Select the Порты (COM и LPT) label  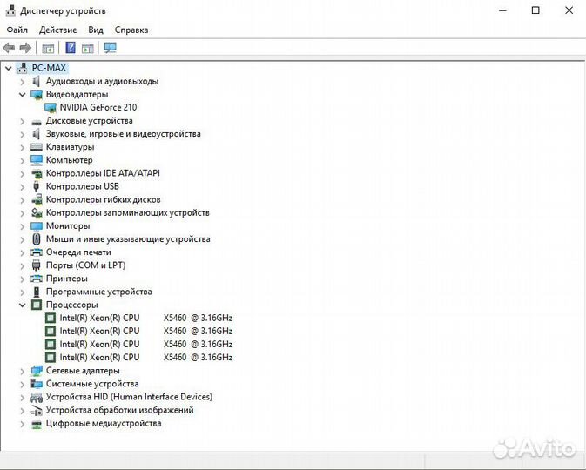[x=85, y=265]
